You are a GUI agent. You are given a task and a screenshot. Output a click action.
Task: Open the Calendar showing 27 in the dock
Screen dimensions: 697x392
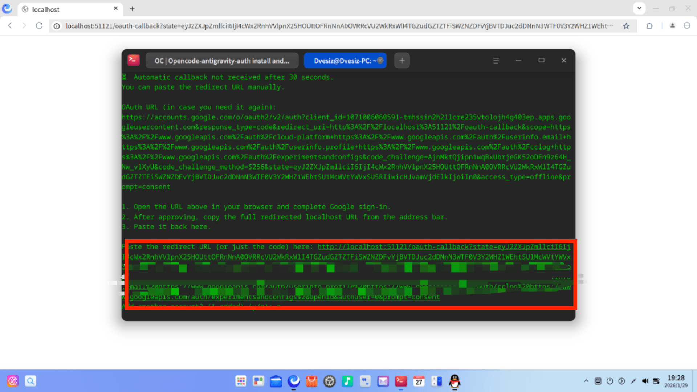tap(419, 381)
